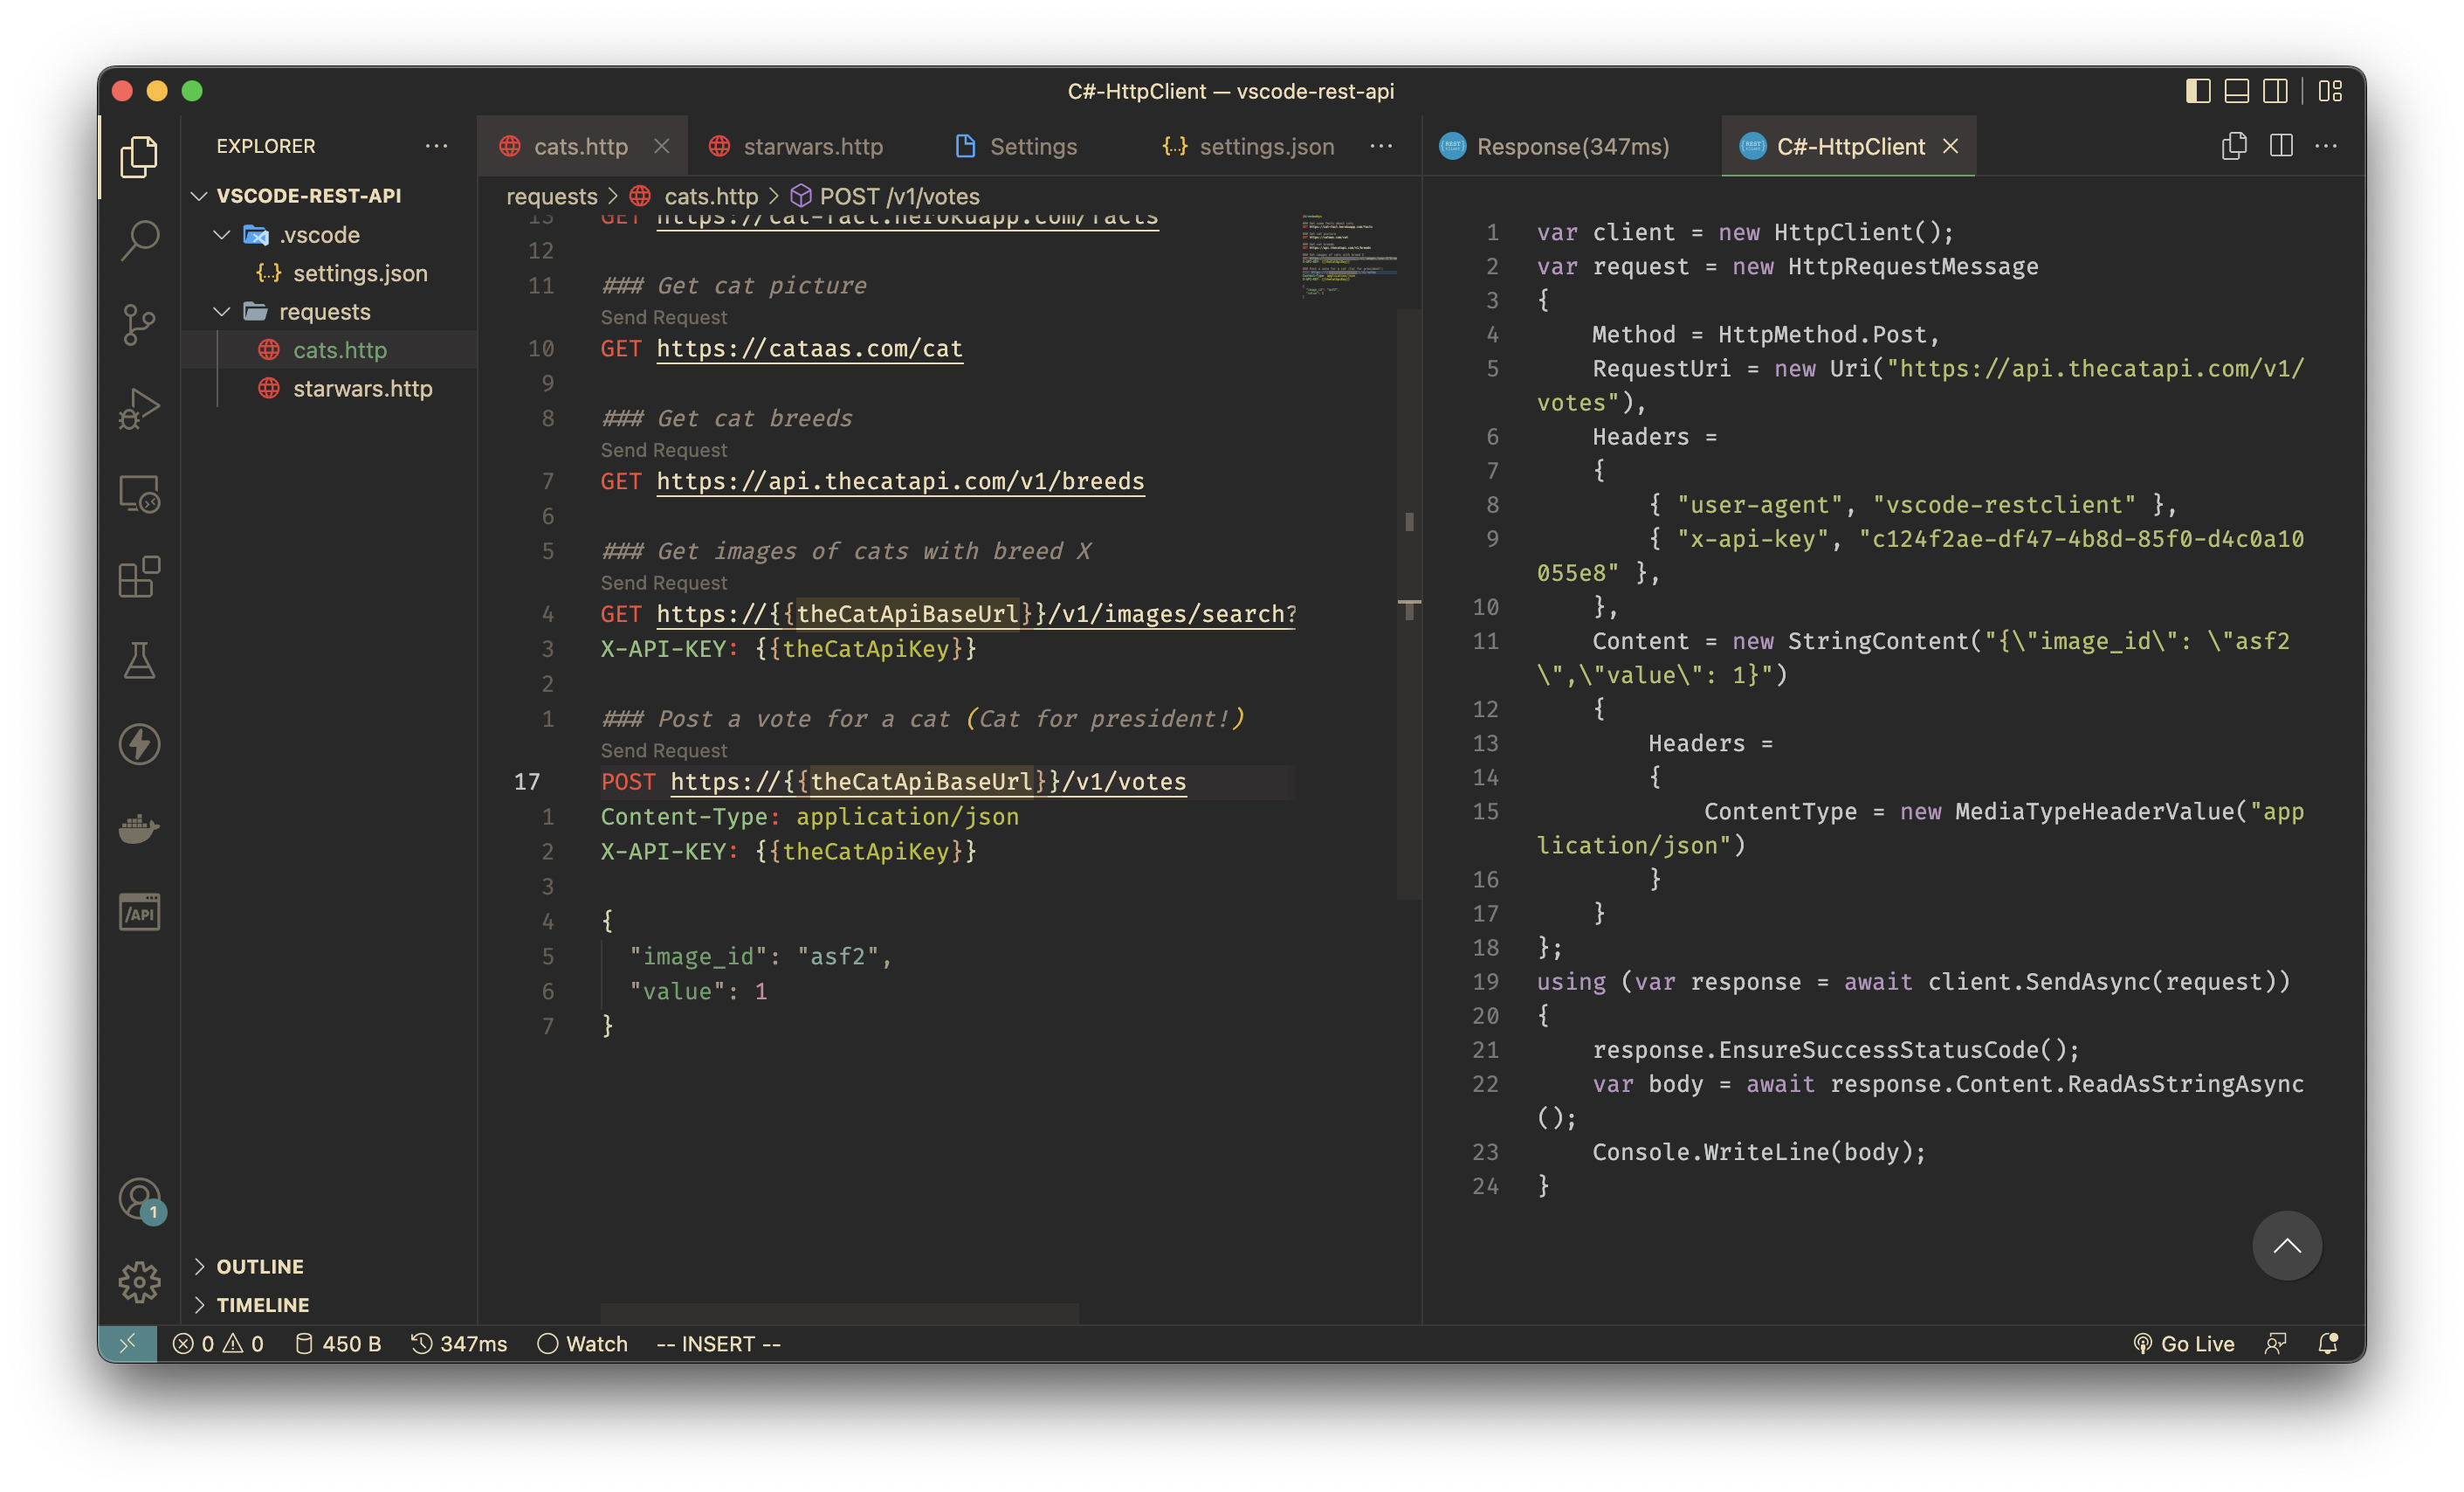
Task: Click the -- INSERT -- vim mode indicator
Action: pyautogui.click(x=718, y=1343)
